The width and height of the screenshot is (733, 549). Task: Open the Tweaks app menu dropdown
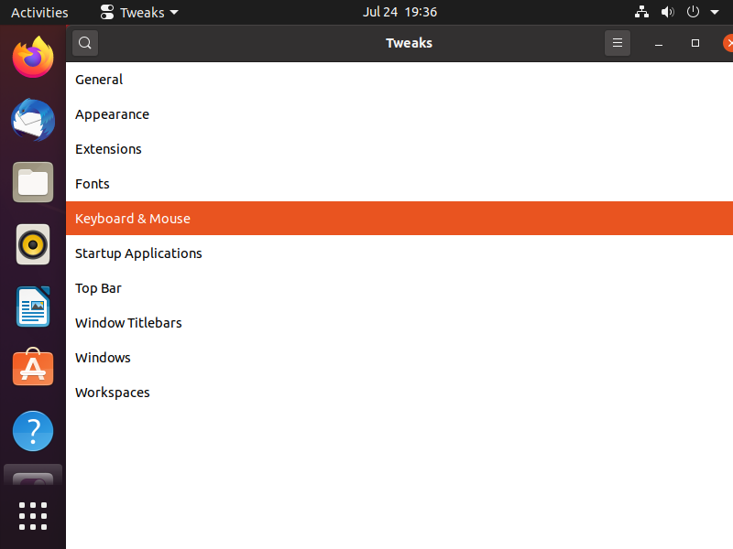[139, 12]
